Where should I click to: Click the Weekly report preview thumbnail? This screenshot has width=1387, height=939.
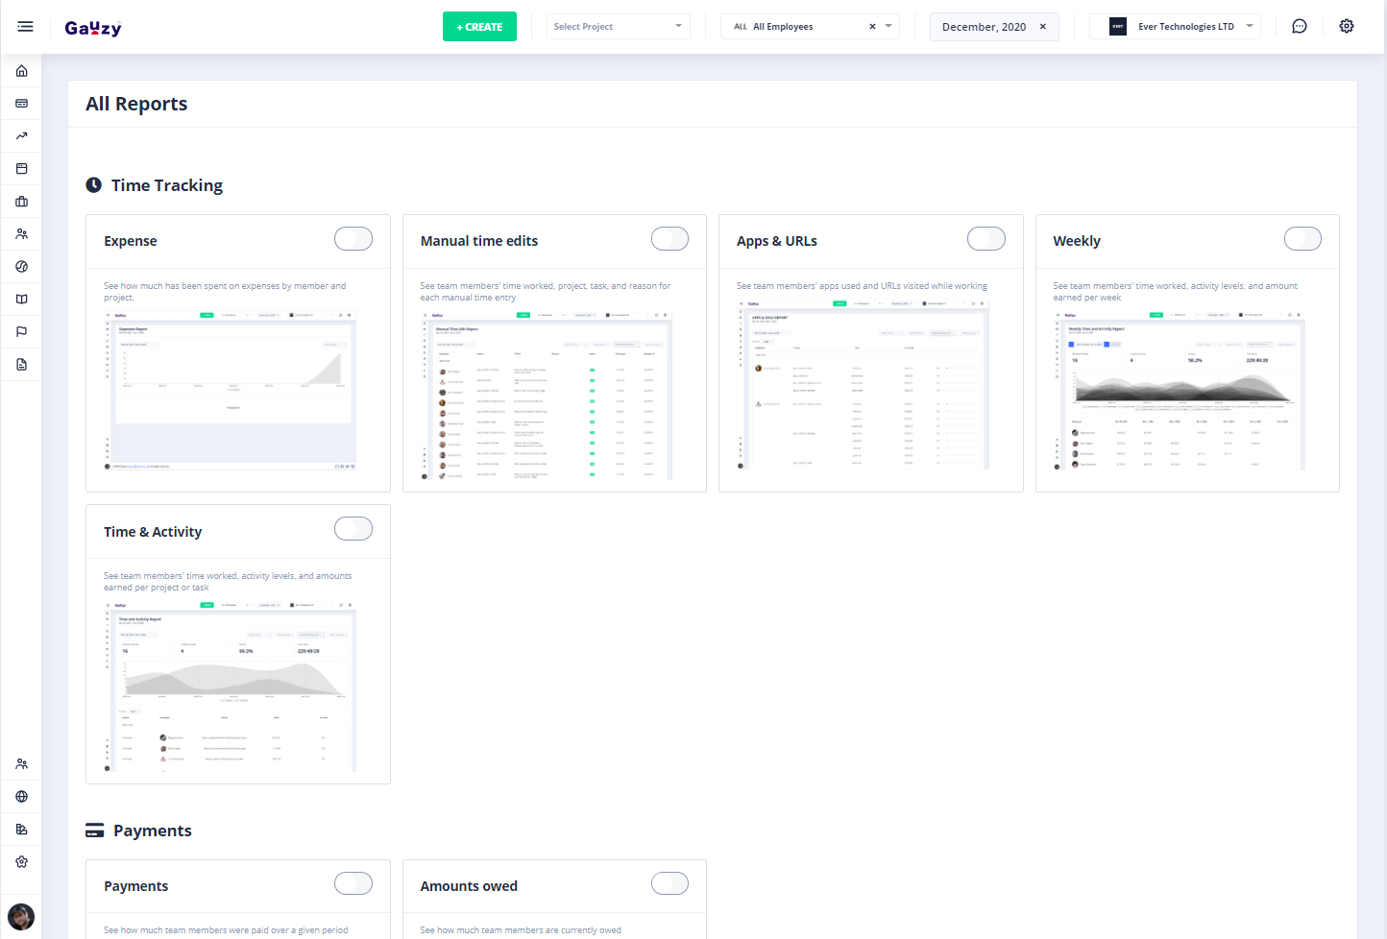click(1186, 389)
